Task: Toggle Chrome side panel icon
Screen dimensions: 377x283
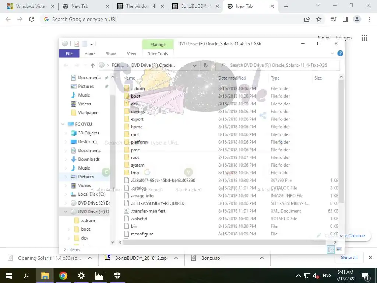Action: (345, 19)
